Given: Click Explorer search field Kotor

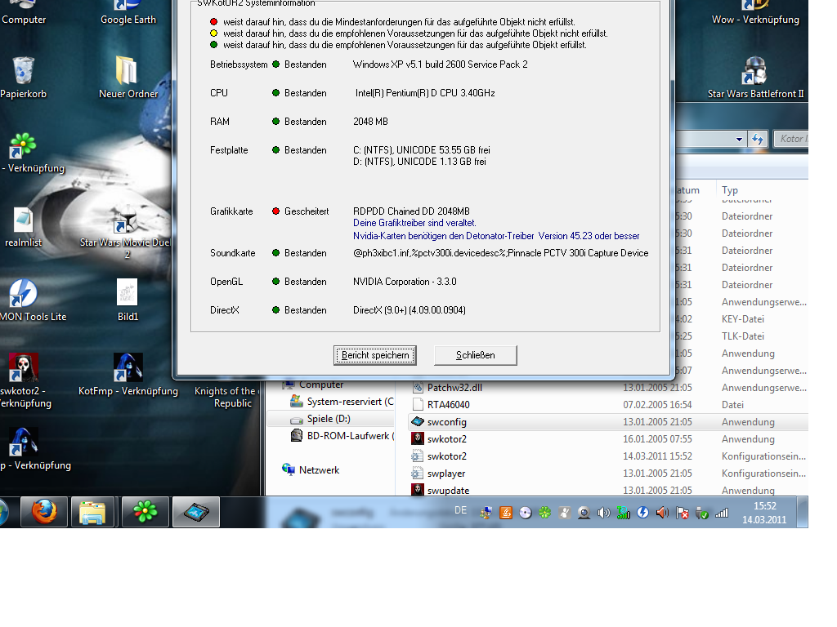Looking at the screenshot, I should 791,139.
